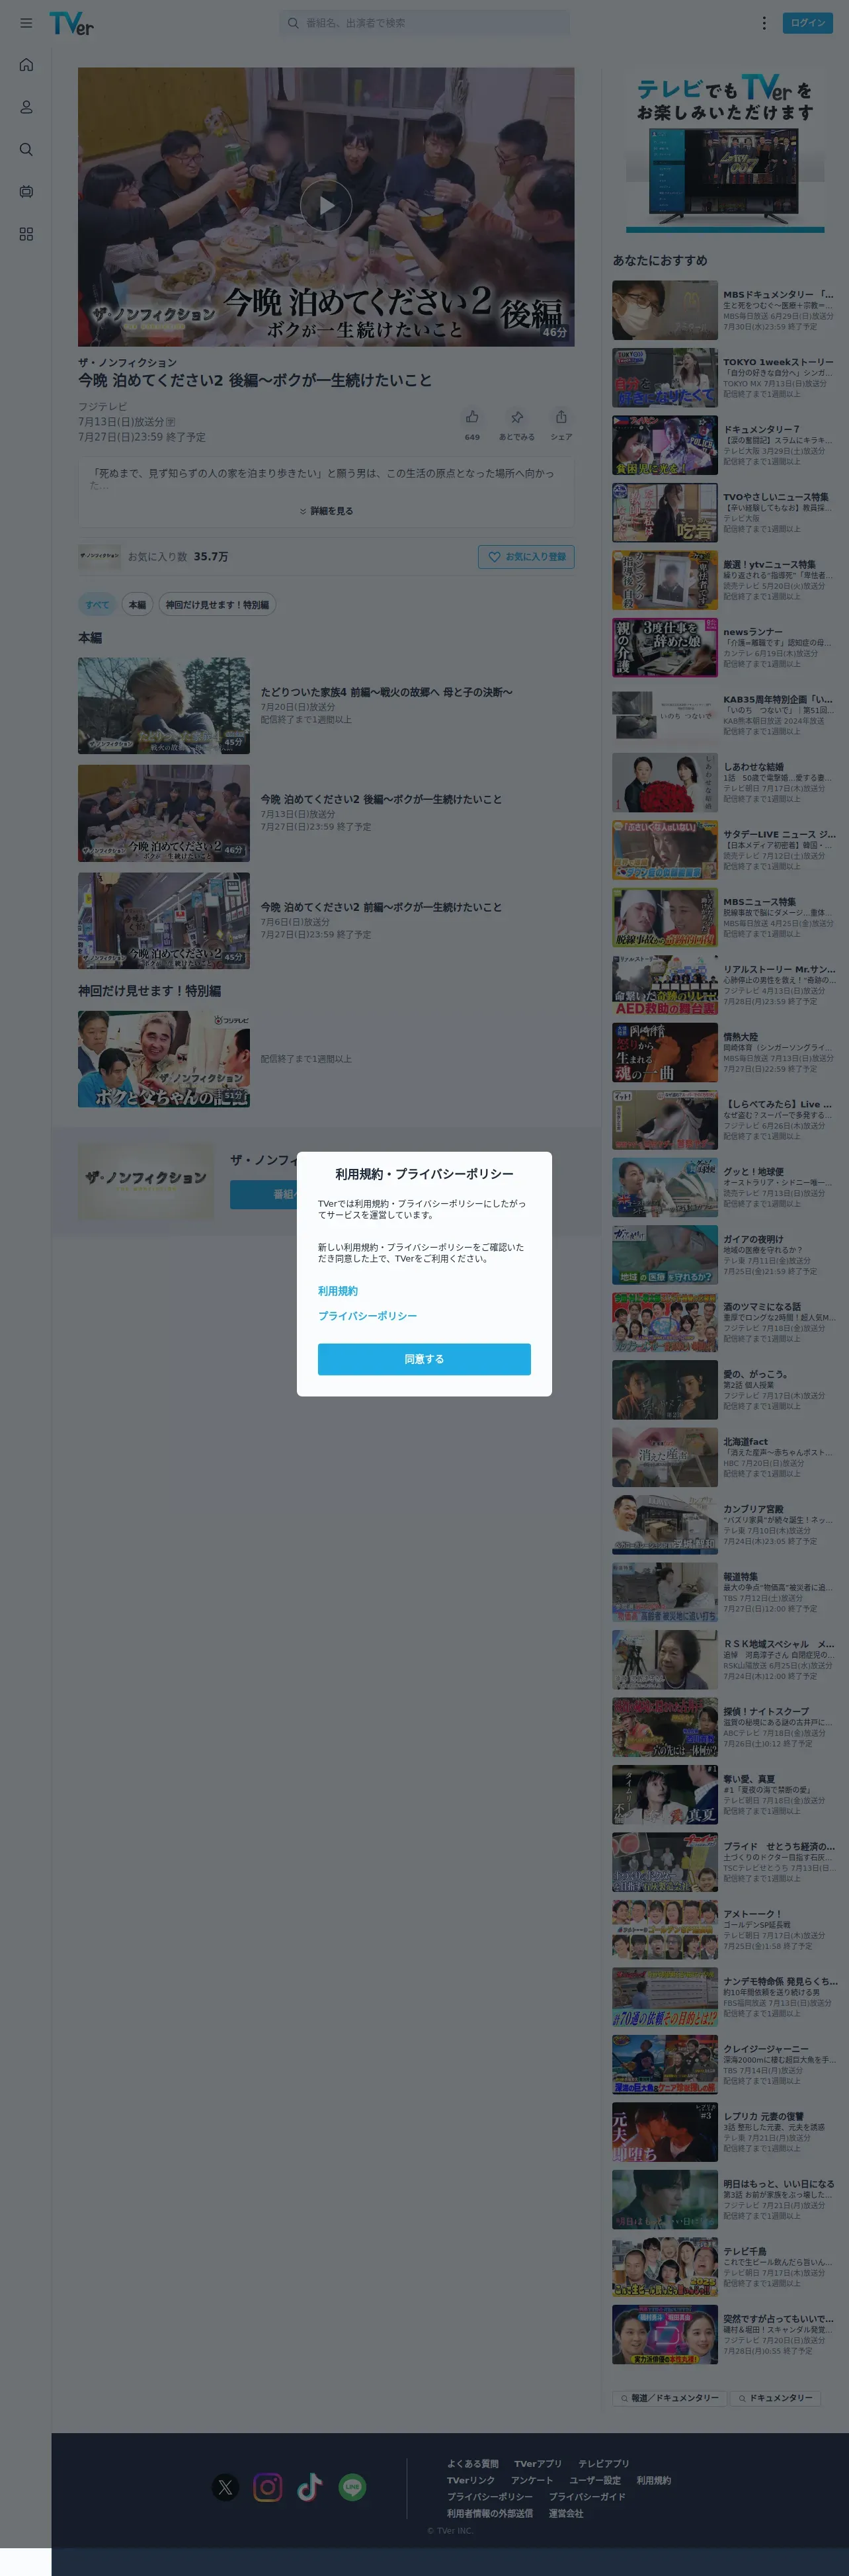The height and width of the screenshot is (2576, 849).
Task: Open プライバシーポリシー footer link
Action: pyautogui.click(x=490, y=2497)
